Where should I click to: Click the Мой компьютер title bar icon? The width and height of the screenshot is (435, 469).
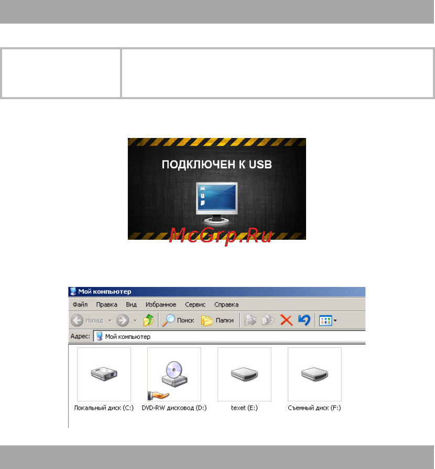tap(73, 292)
